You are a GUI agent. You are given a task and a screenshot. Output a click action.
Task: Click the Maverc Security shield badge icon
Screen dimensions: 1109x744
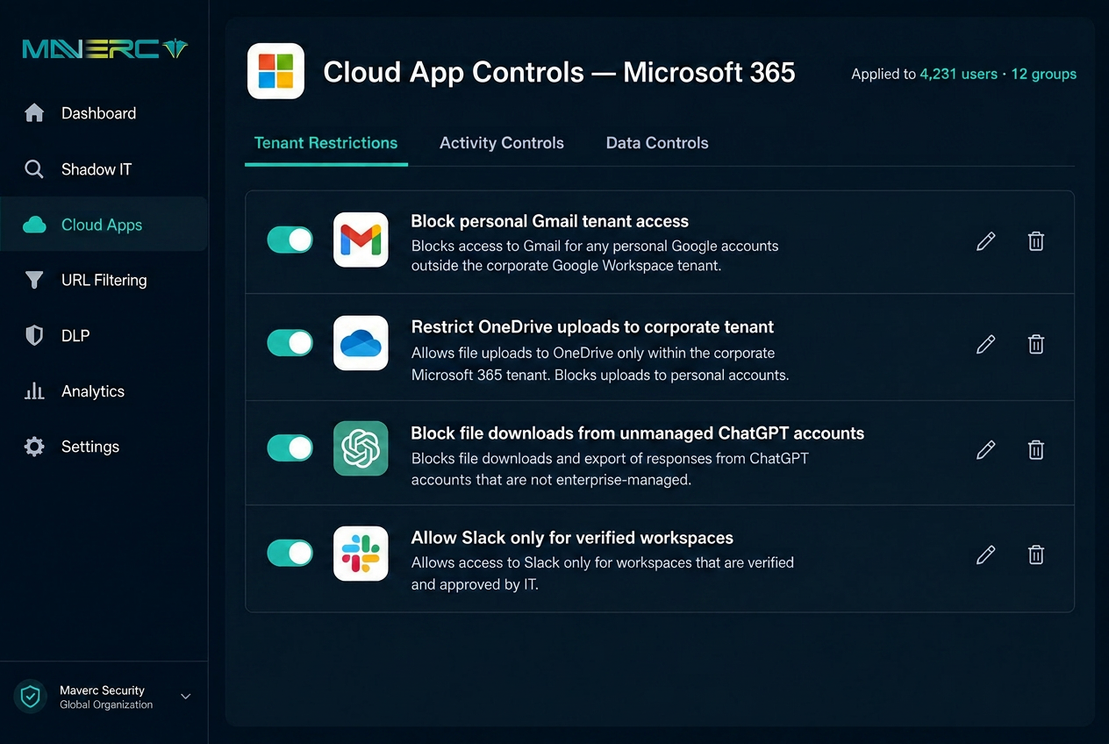[31, 697]
